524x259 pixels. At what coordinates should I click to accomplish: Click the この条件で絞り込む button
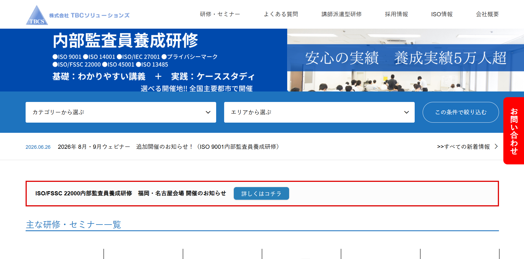461,112
